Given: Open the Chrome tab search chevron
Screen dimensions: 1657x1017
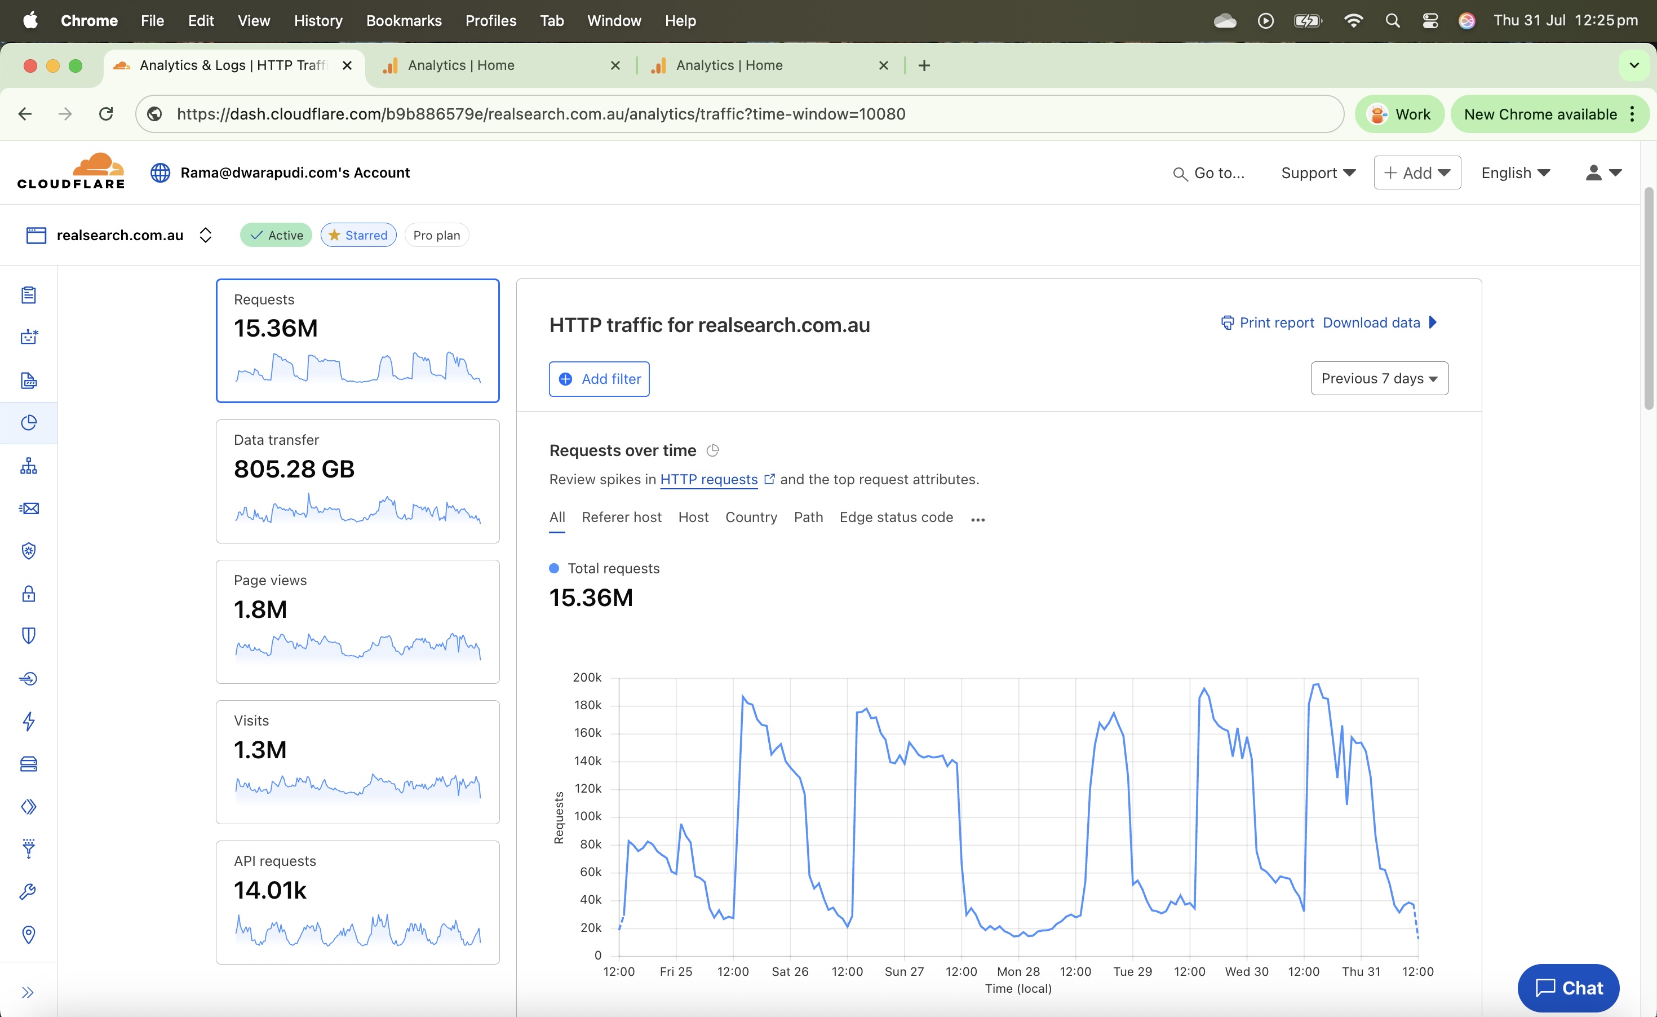Looking at the screenshot, I should (1635, 65).
